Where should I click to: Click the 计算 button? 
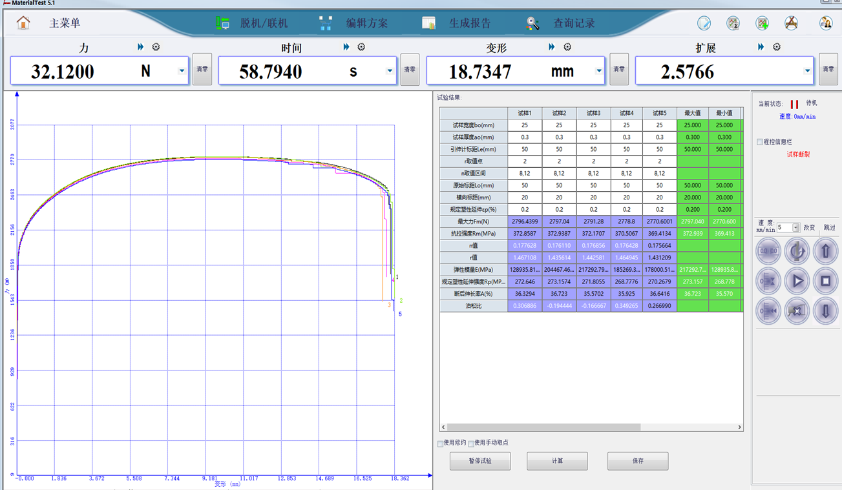557,461
